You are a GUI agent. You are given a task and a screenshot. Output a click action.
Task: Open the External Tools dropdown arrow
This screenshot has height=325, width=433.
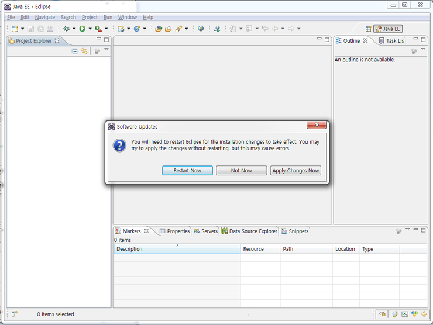pos(106,29)
